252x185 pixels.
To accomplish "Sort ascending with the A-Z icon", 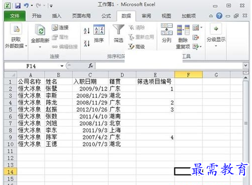I will point(86,31).
